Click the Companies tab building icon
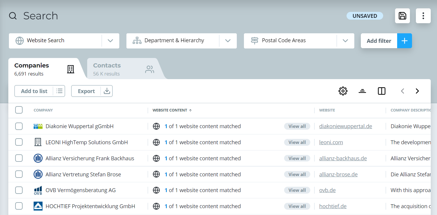The height and width of the screenshot is (215, 437). pyautogui.click(x=71, y=69)
